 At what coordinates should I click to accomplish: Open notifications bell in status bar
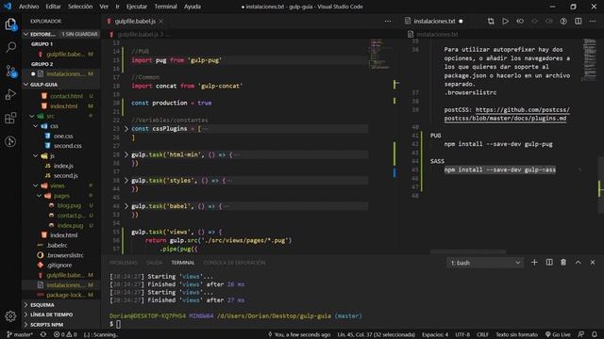pos(595,334)
